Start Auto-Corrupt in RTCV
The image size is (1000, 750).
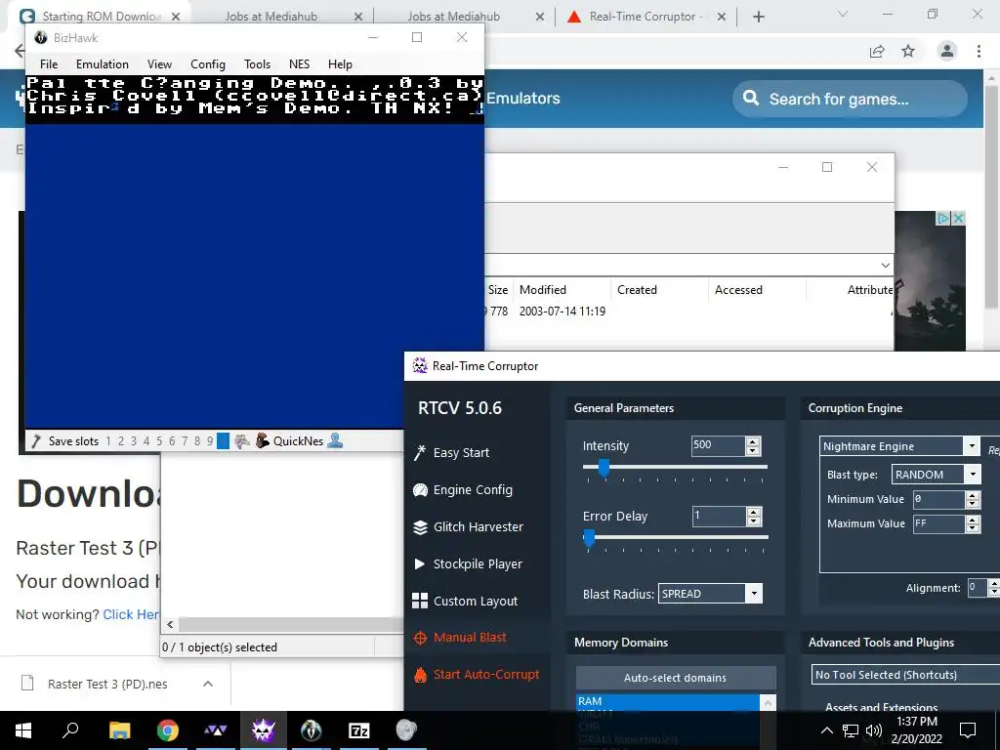(x=477, y=674)
